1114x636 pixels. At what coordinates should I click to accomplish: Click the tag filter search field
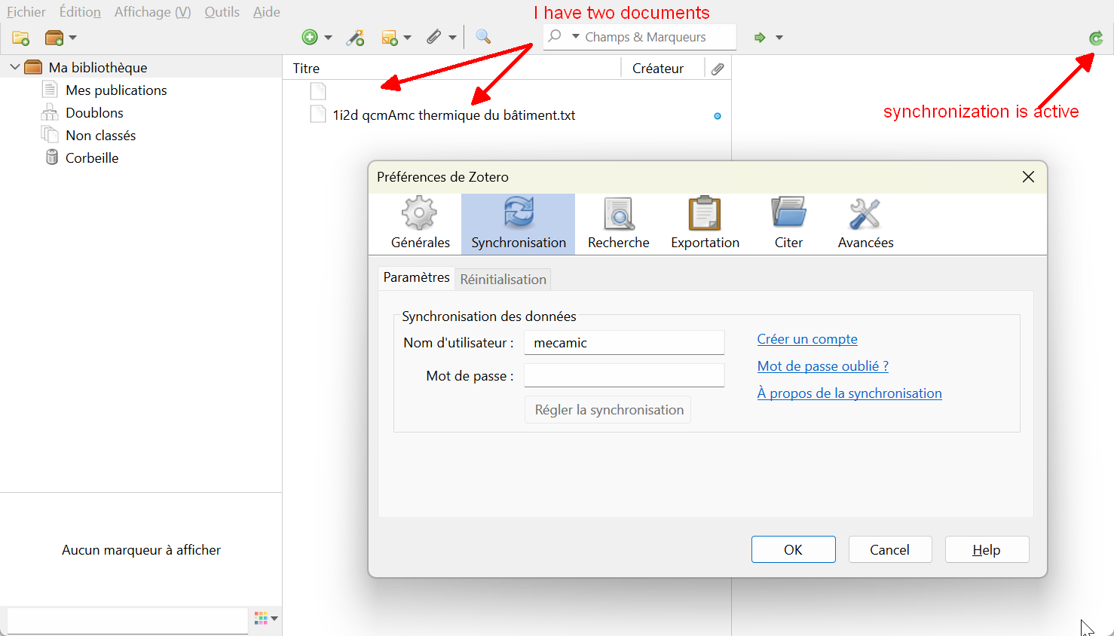pos(127,620)
